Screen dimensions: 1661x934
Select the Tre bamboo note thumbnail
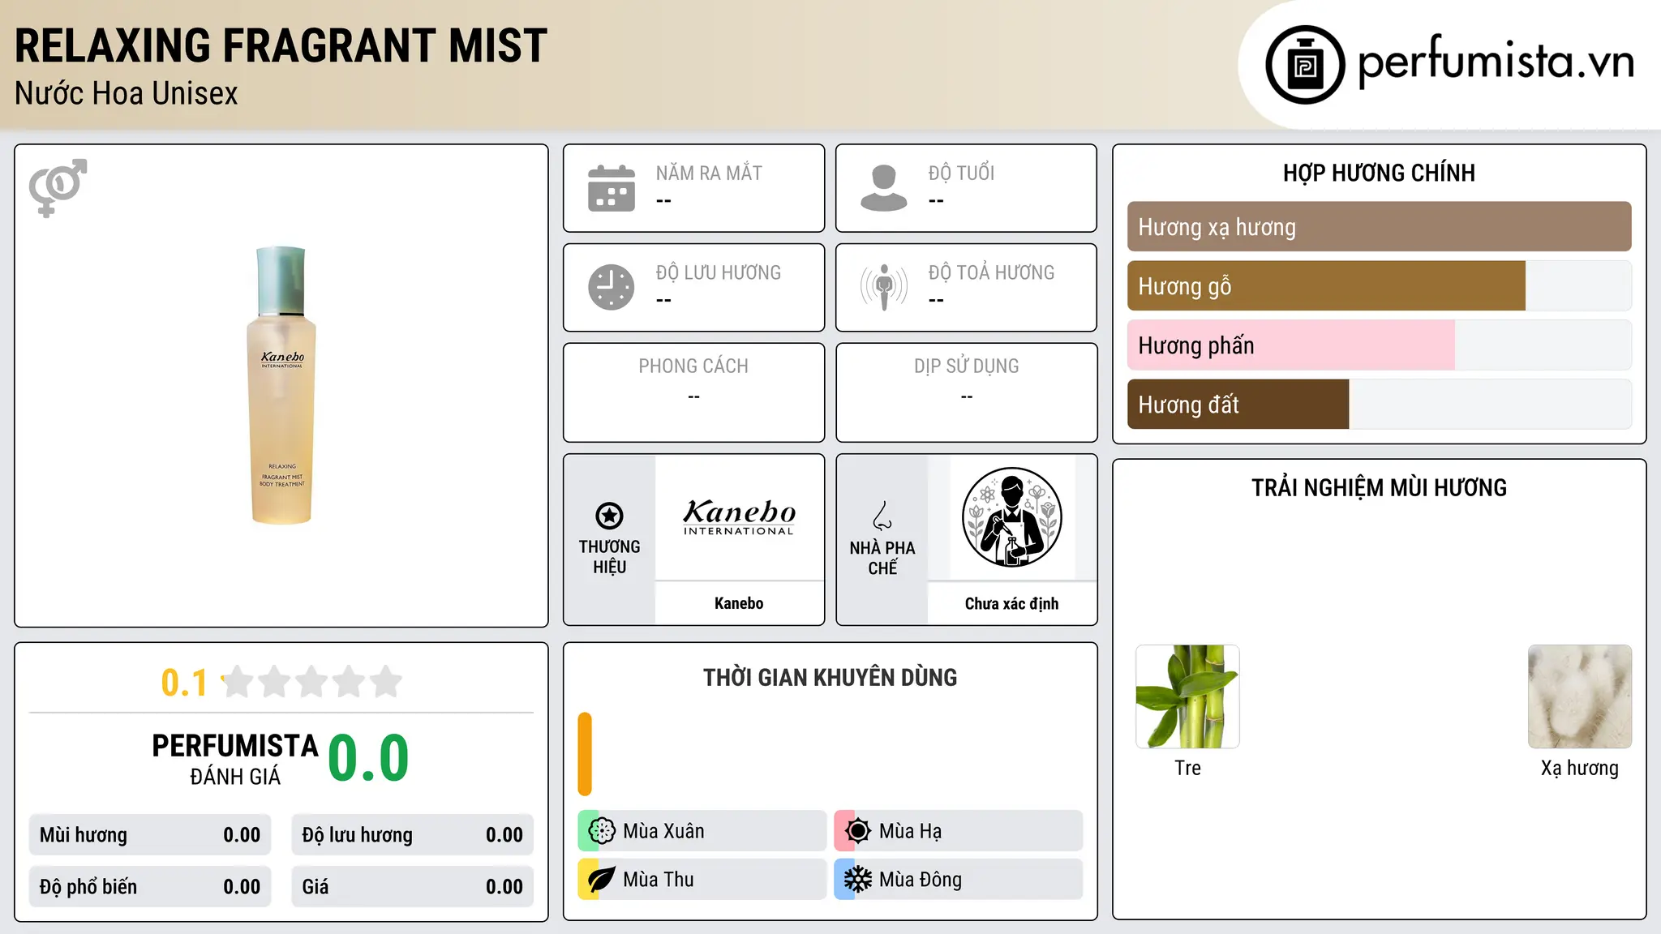[x=1187, y=696]
